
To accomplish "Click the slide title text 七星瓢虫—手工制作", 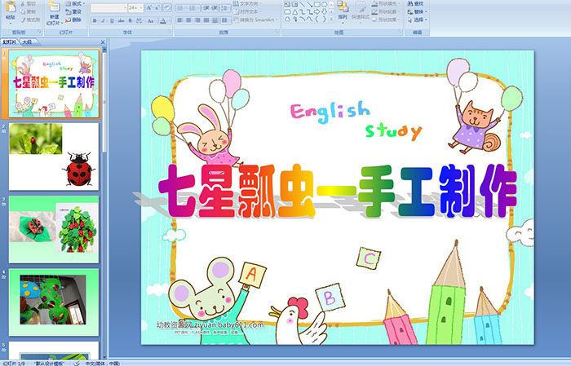I will [x=338, y=191].
